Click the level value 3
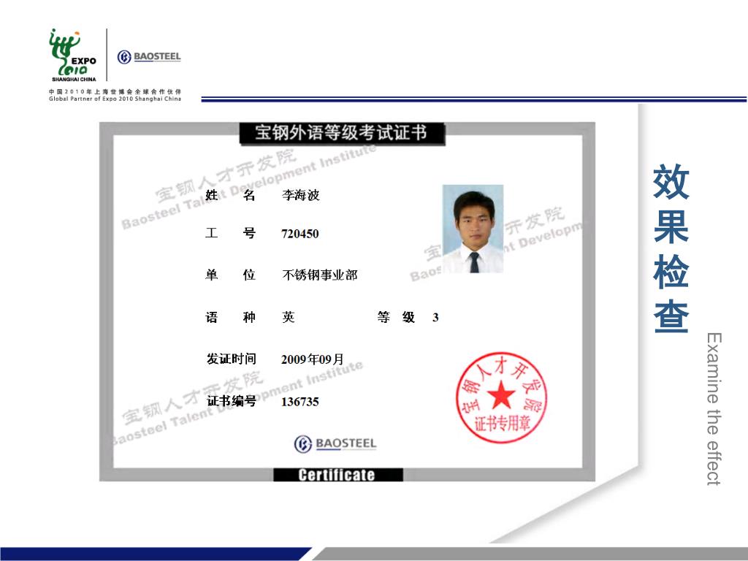 coord(435,318)
